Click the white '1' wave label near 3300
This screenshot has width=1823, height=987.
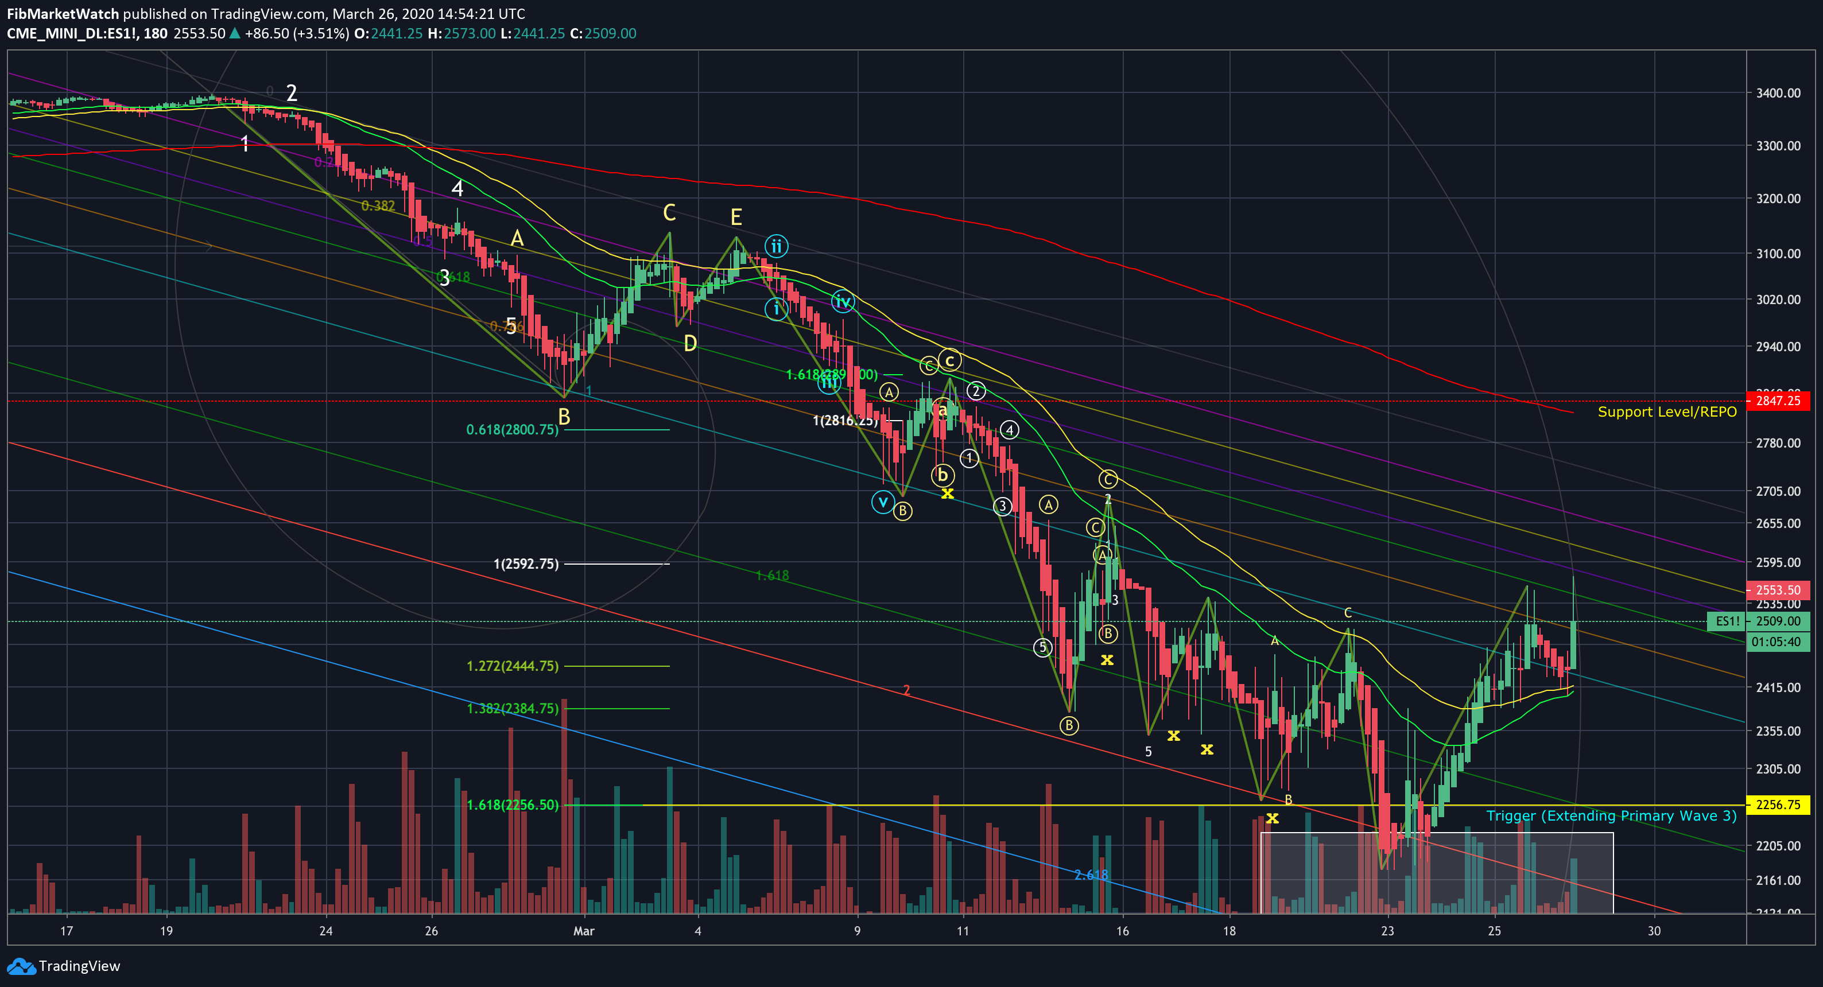(245, 145)
